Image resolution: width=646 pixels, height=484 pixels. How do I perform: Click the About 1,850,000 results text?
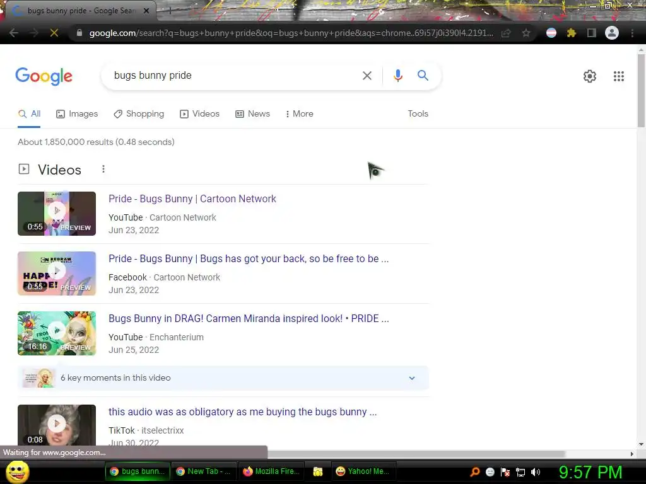point(96,142)
